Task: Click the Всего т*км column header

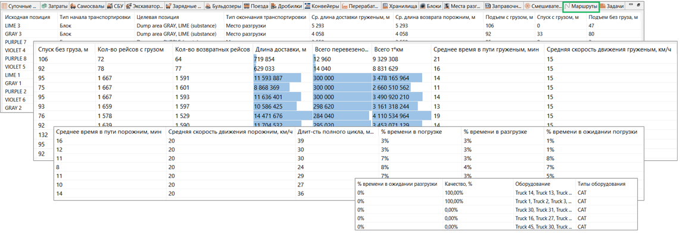Action: 401,50
